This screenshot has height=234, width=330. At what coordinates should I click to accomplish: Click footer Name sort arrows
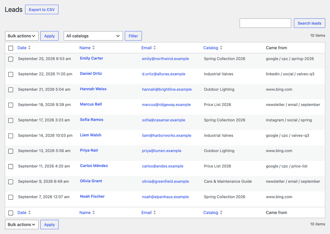[93, 212]
